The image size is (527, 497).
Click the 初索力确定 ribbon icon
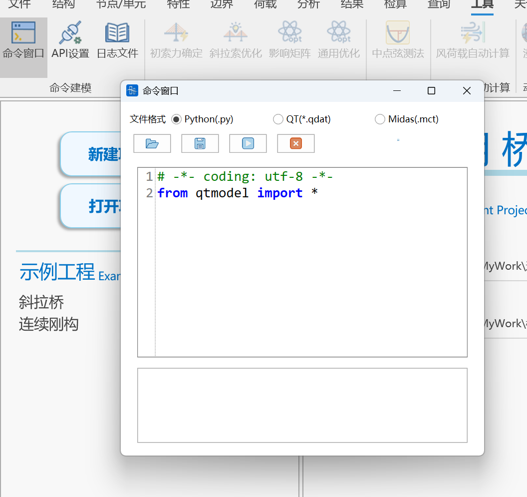pos(176,40)
